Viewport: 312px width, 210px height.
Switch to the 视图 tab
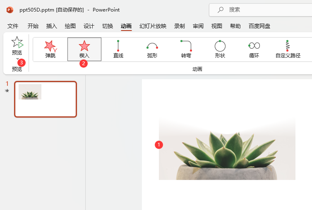coord(217,26)
